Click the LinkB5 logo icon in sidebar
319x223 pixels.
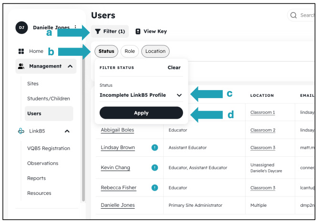(x=21, y=131)
